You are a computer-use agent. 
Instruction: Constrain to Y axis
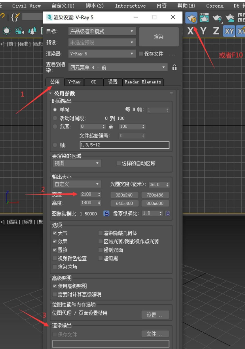point(203,31)
